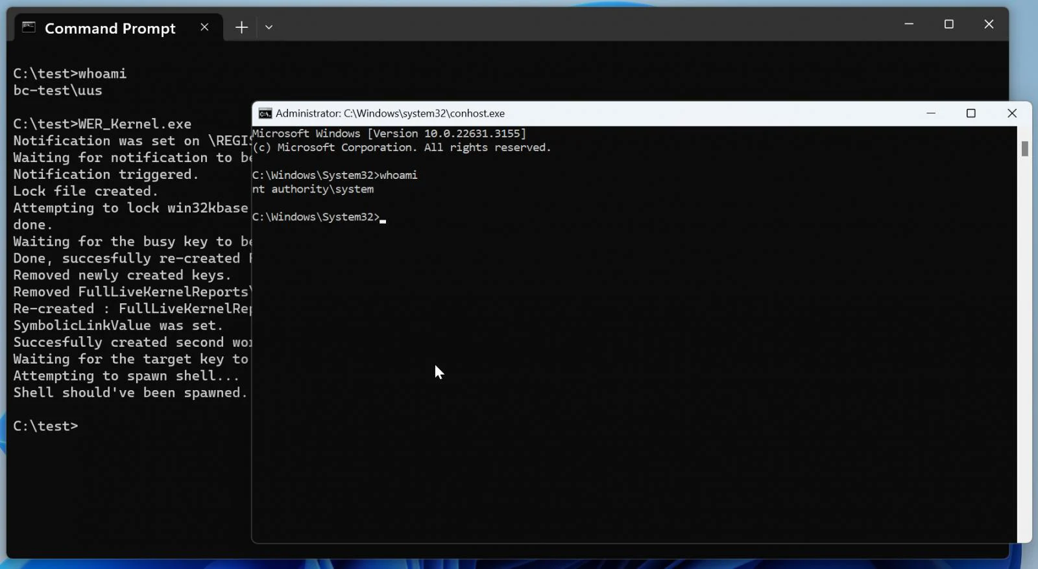This screenshot has width=1038, height=569.
Task: Click the Microsoft Windows version line
Action: (389, 134)
